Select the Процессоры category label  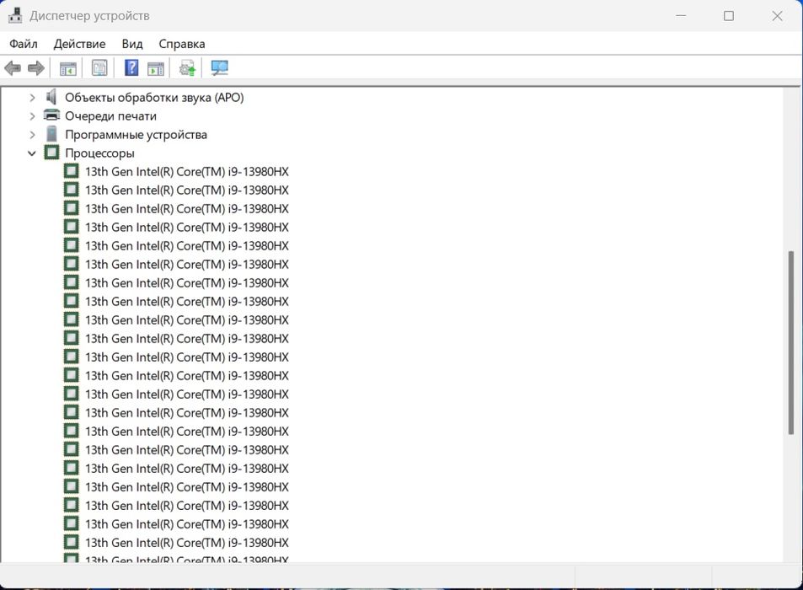point(99,153)
